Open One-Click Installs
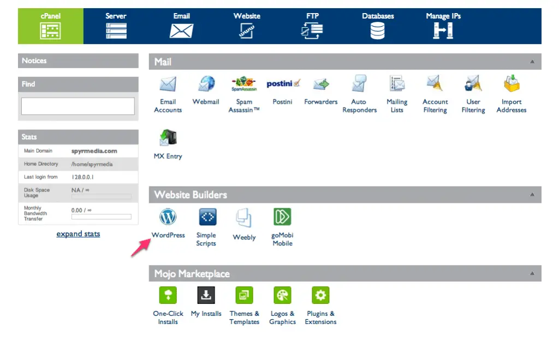 point(168,295)
